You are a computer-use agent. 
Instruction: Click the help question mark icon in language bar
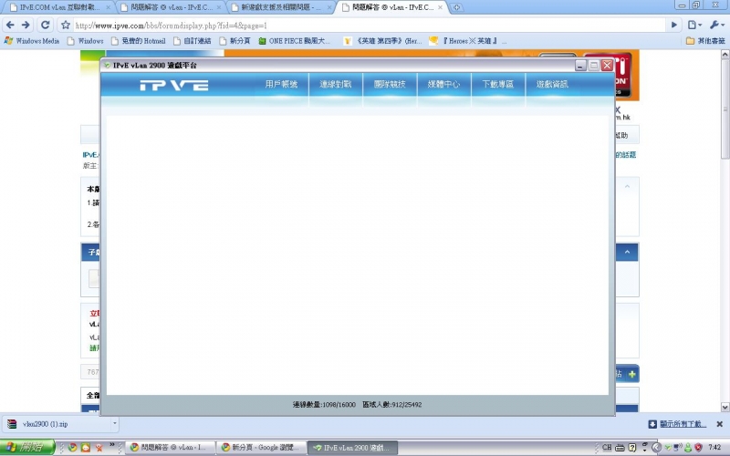pos(631,447)
